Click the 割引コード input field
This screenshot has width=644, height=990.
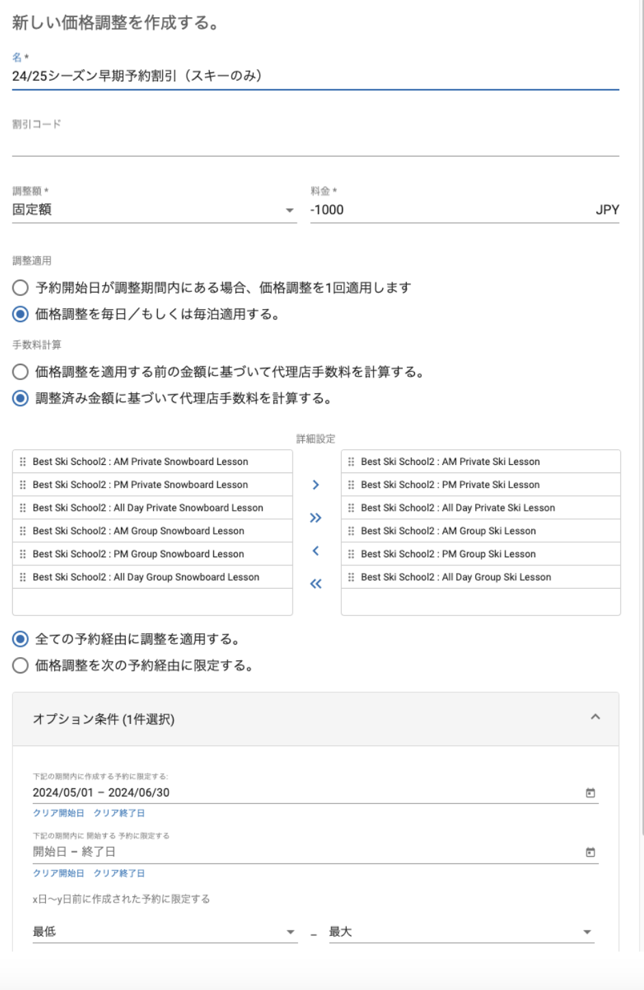pos(316,144)
